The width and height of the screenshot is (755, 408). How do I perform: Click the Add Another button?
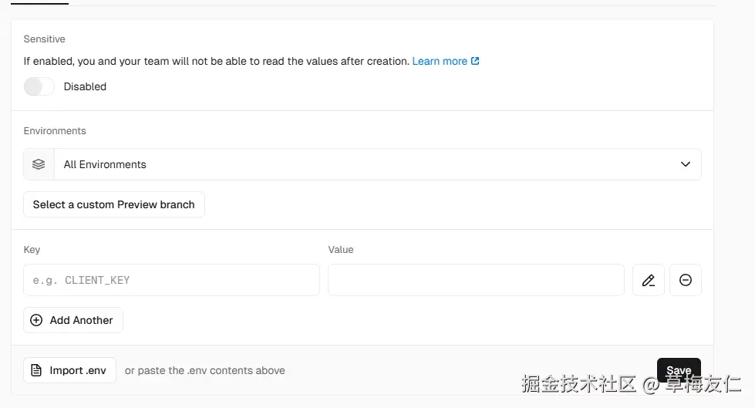[73, 320]
